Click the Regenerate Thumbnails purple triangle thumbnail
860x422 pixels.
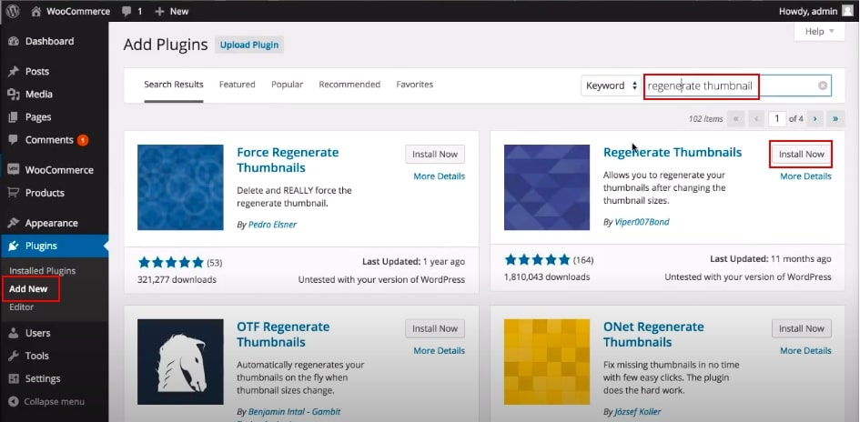coord(547,187)
